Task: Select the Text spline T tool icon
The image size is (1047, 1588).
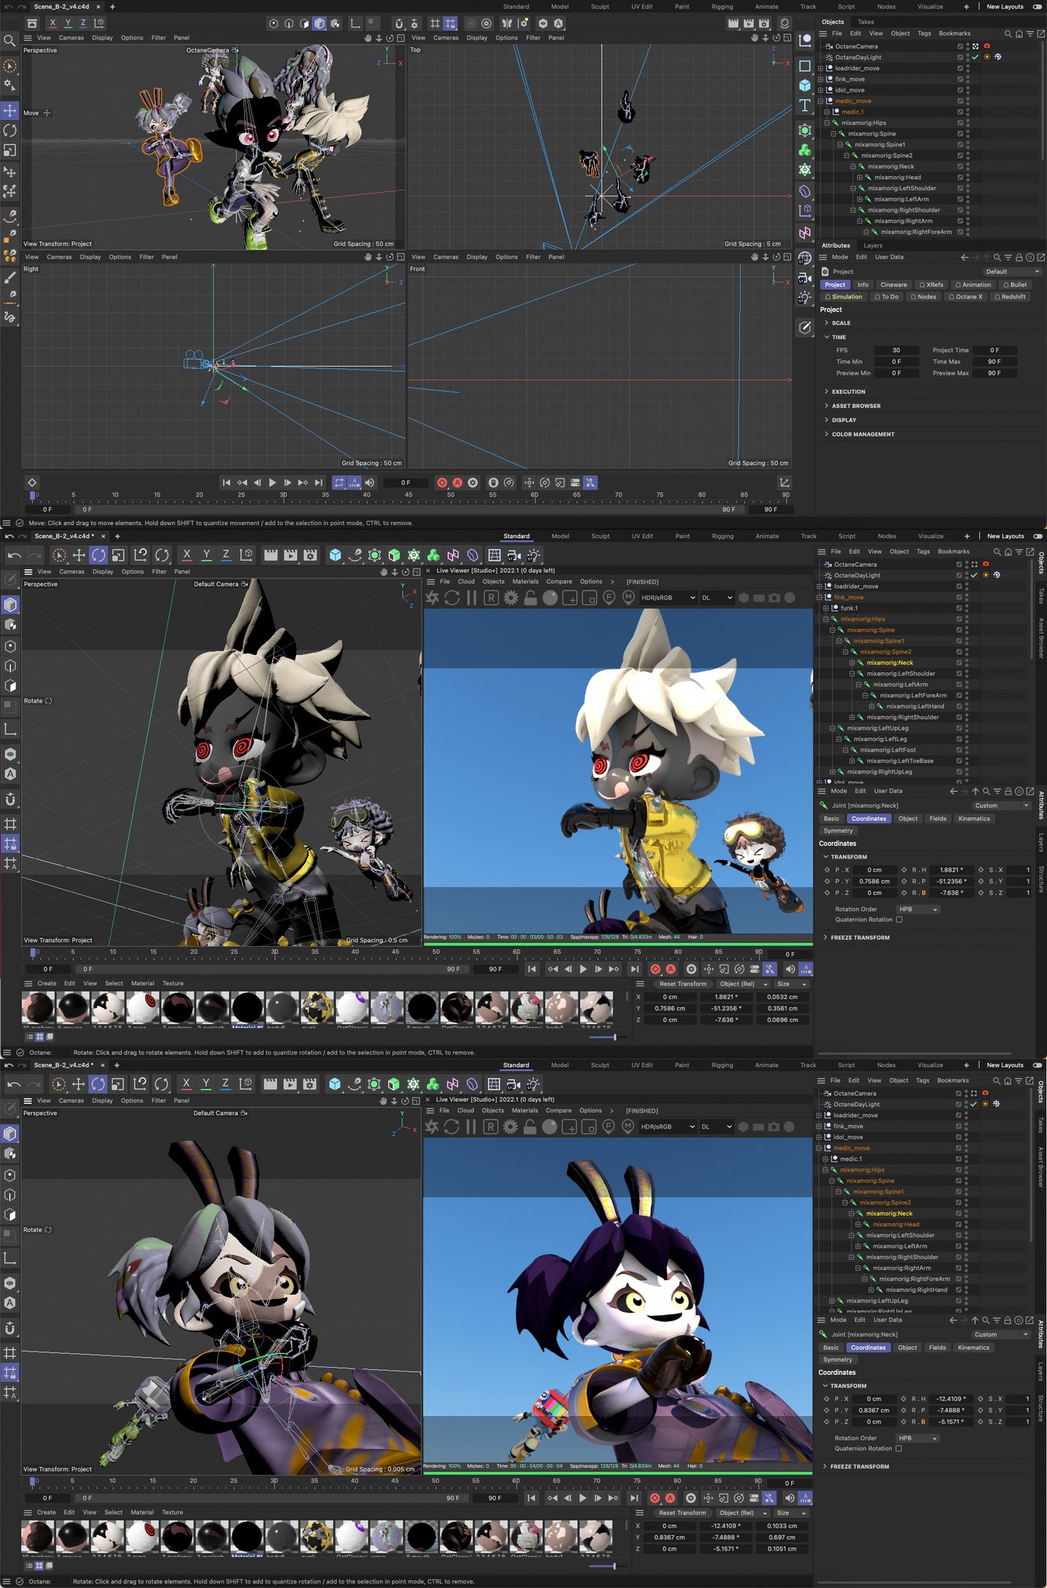Action: coord(804,105)
